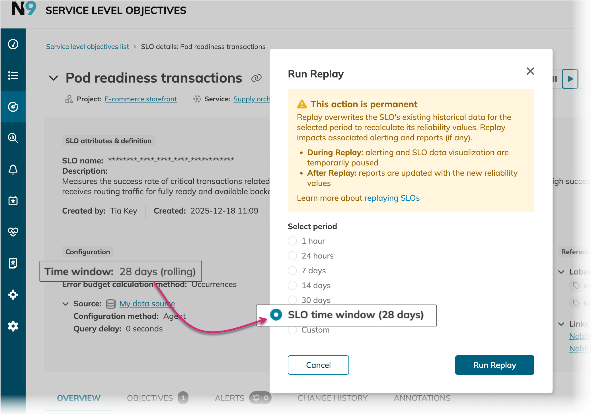Click the Replay play button icon
Screen dimensions: 591x414
(570, 79)
